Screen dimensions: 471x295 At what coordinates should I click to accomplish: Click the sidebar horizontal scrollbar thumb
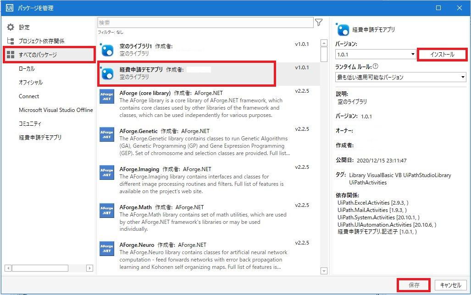pyautogui.click(x=40, y=268)
